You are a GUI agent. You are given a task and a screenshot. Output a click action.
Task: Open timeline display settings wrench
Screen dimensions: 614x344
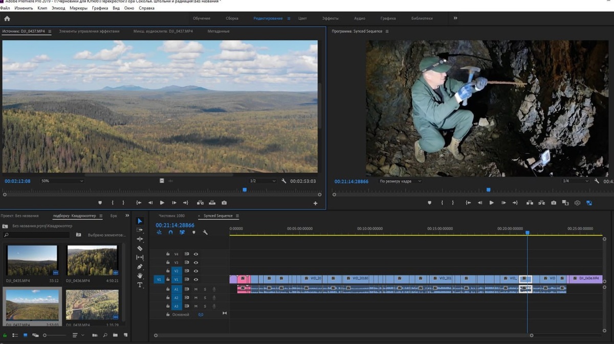tap(205, 233)
